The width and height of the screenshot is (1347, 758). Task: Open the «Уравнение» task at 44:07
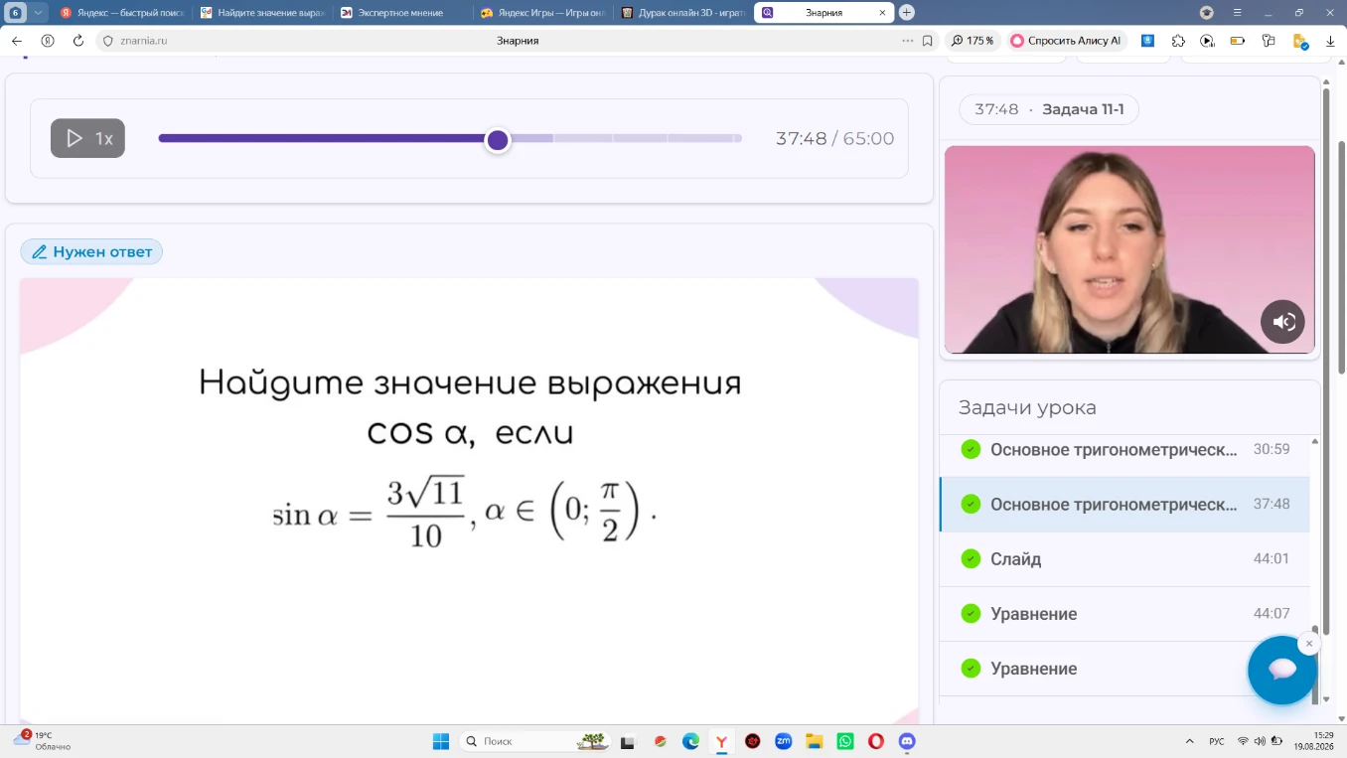point(1124,614)
